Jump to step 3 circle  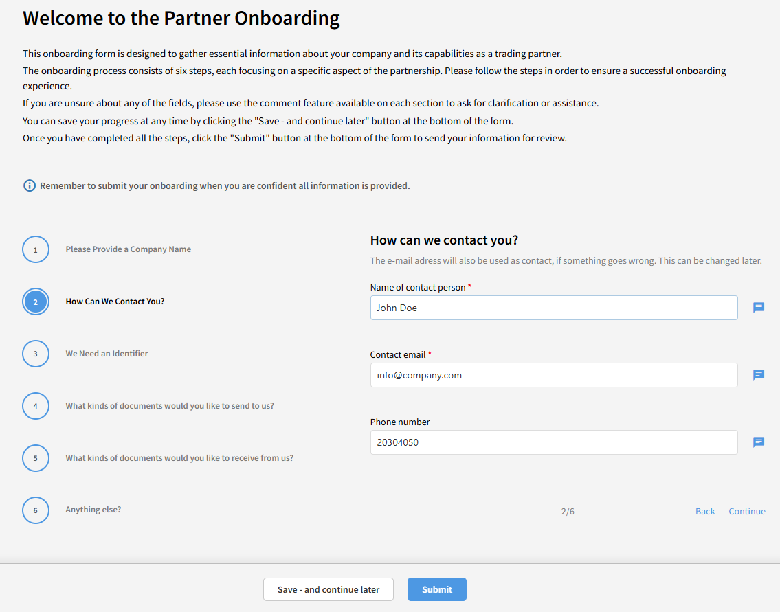(x=36, y=354)
